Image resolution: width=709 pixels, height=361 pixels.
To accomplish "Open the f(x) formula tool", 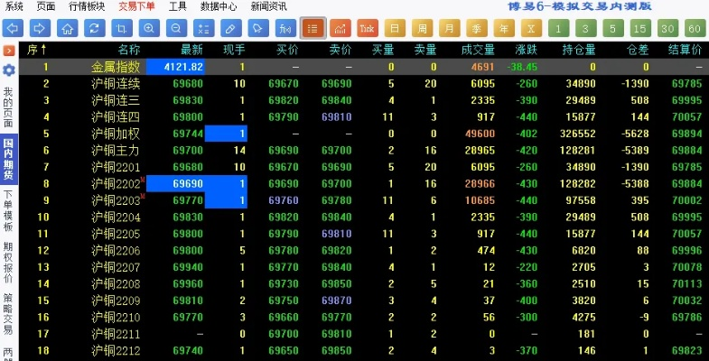I will tap(285, 28).
